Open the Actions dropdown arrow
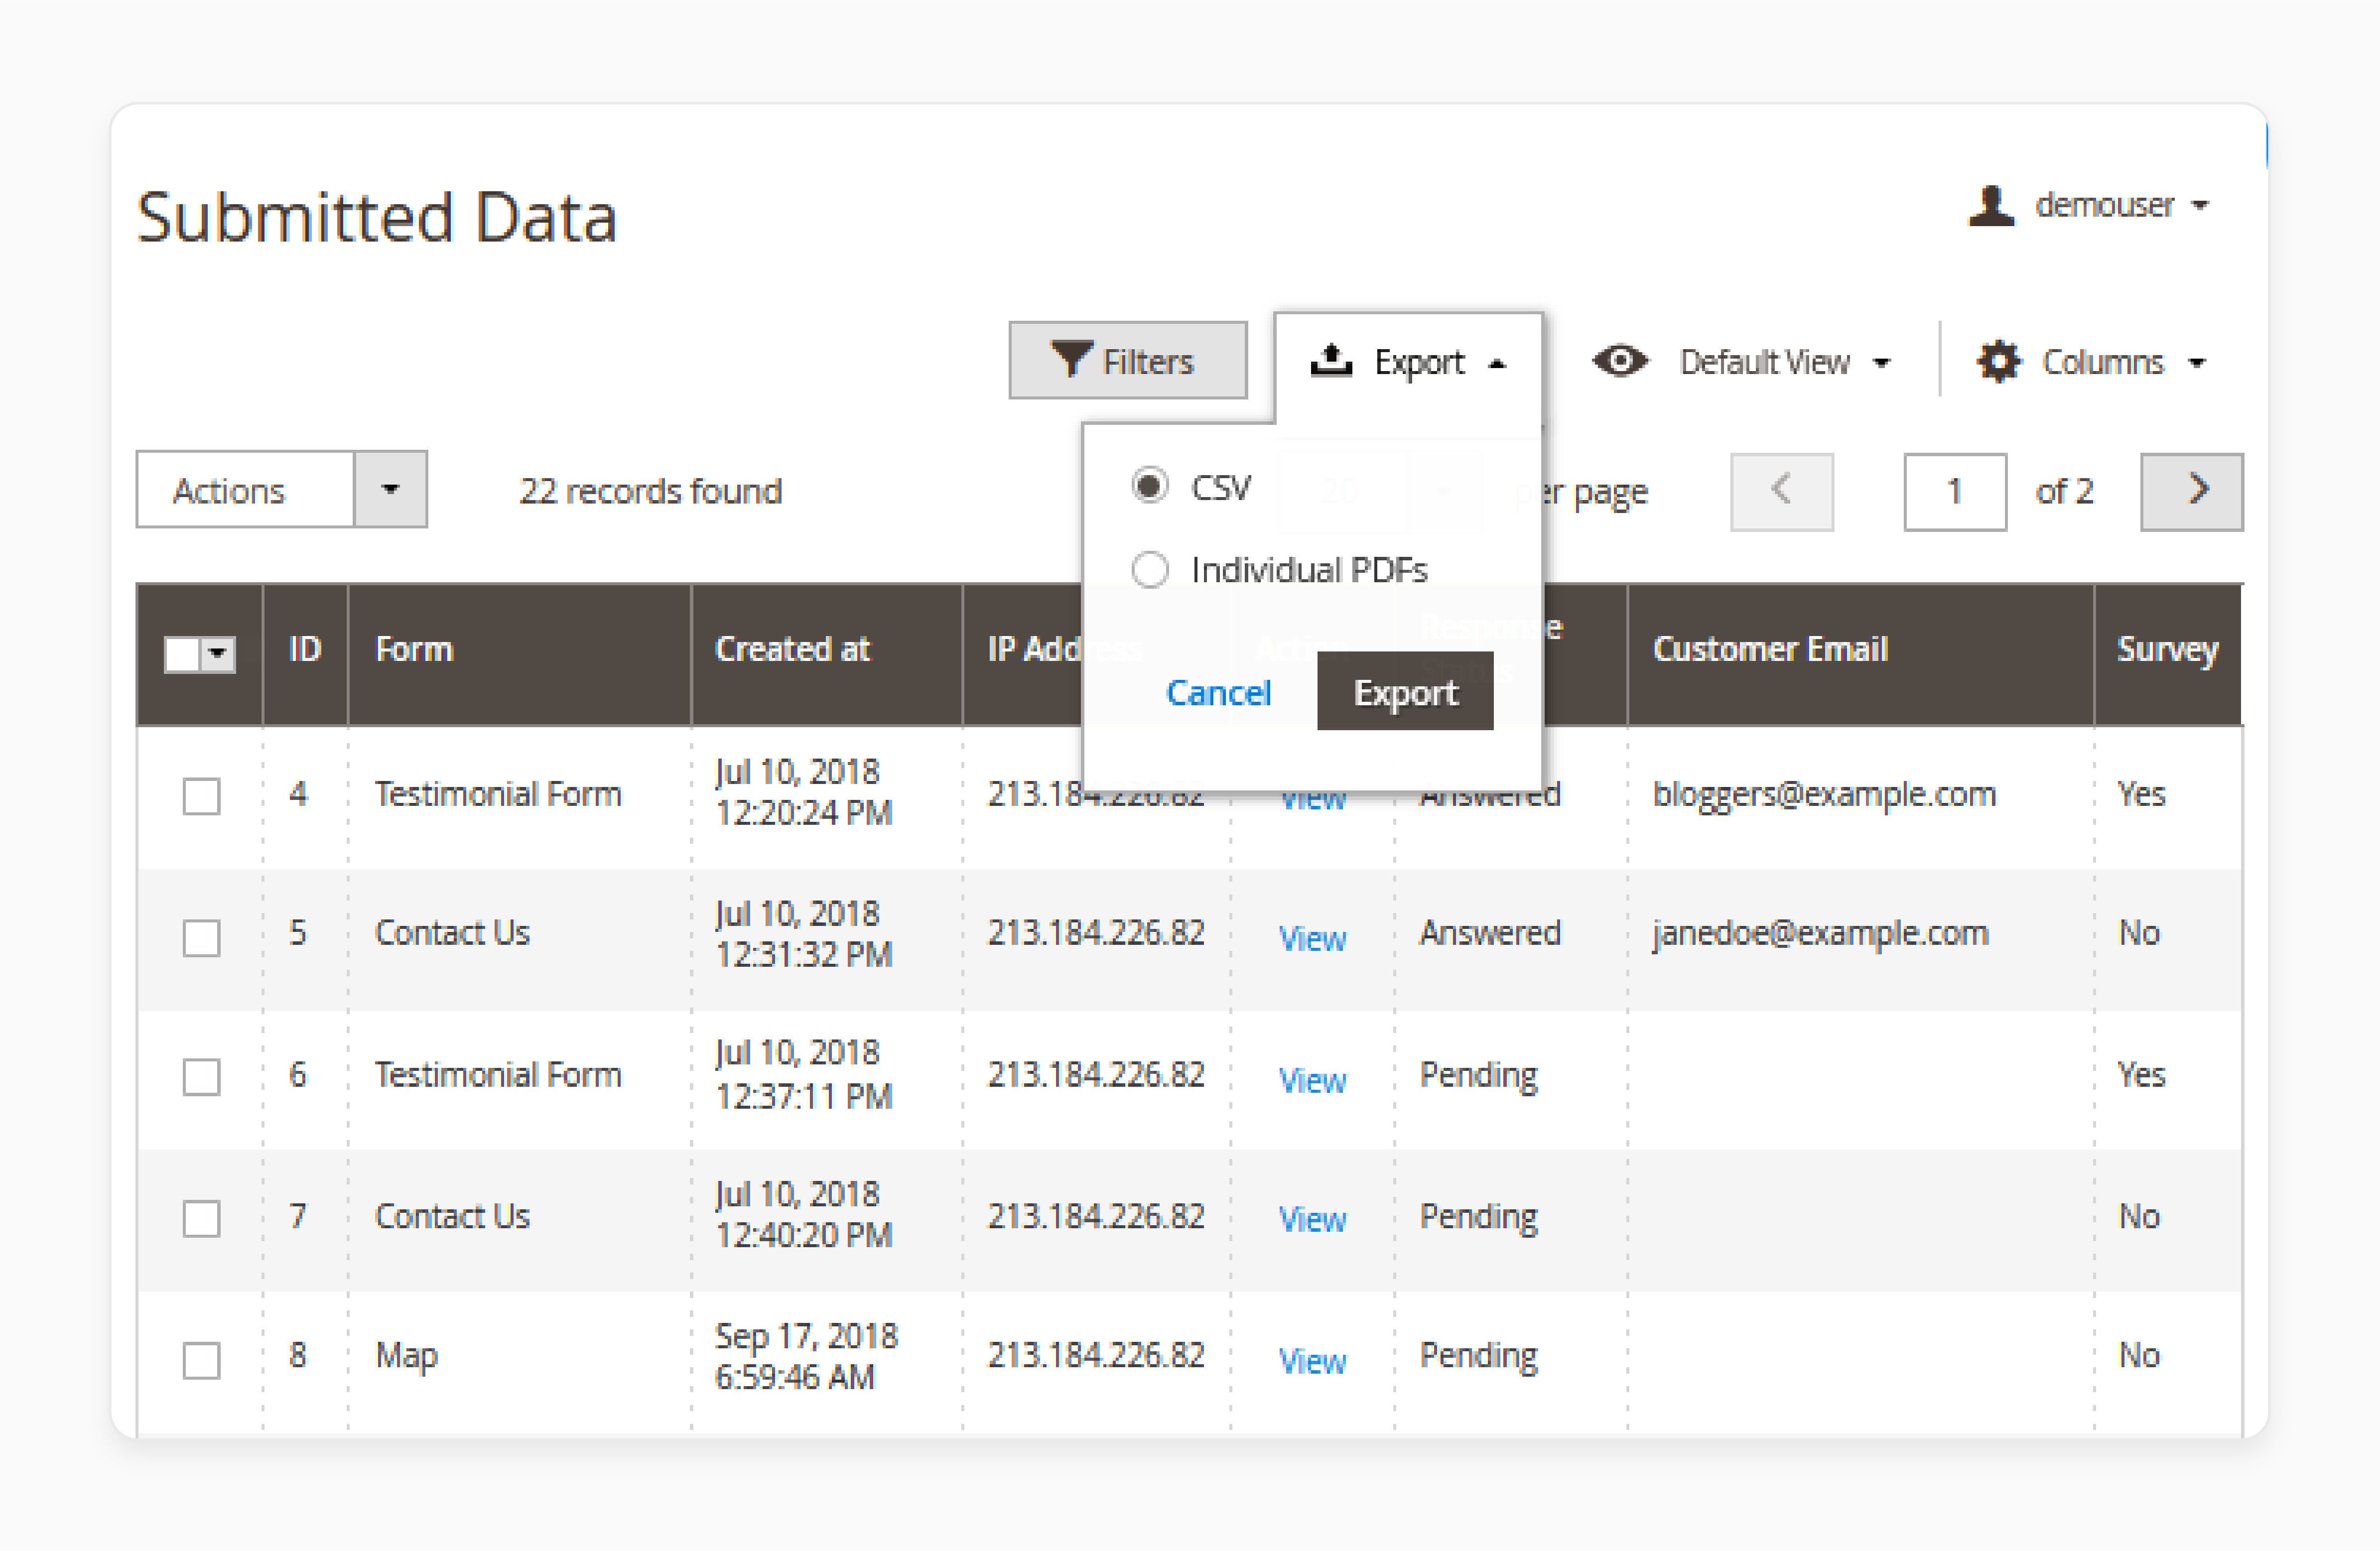This screenshot has height=1551, width=2380. tap(390, 489)
